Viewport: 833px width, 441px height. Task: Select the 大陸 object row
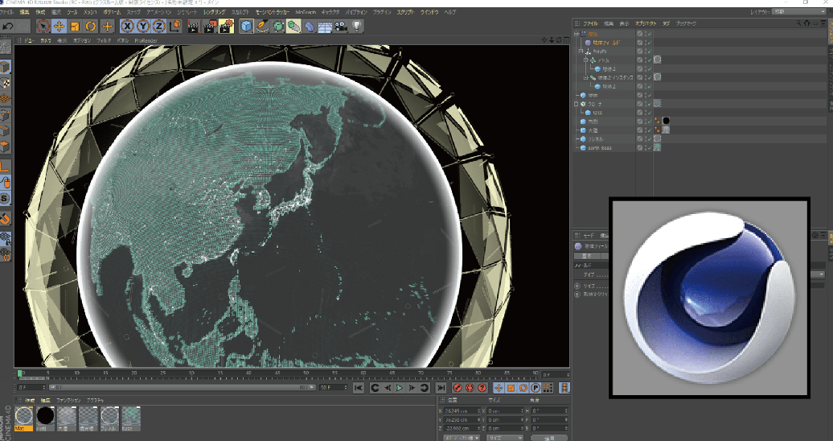(x=593, y=130)
